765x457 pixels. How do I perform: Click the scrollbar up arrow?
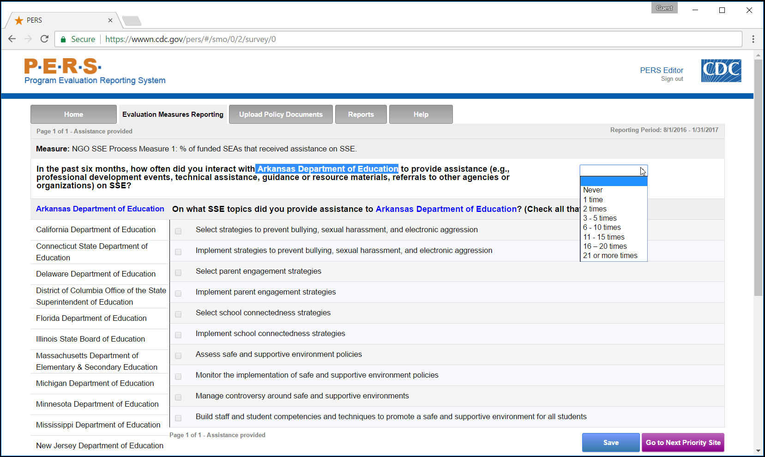(x=758, y=55)
